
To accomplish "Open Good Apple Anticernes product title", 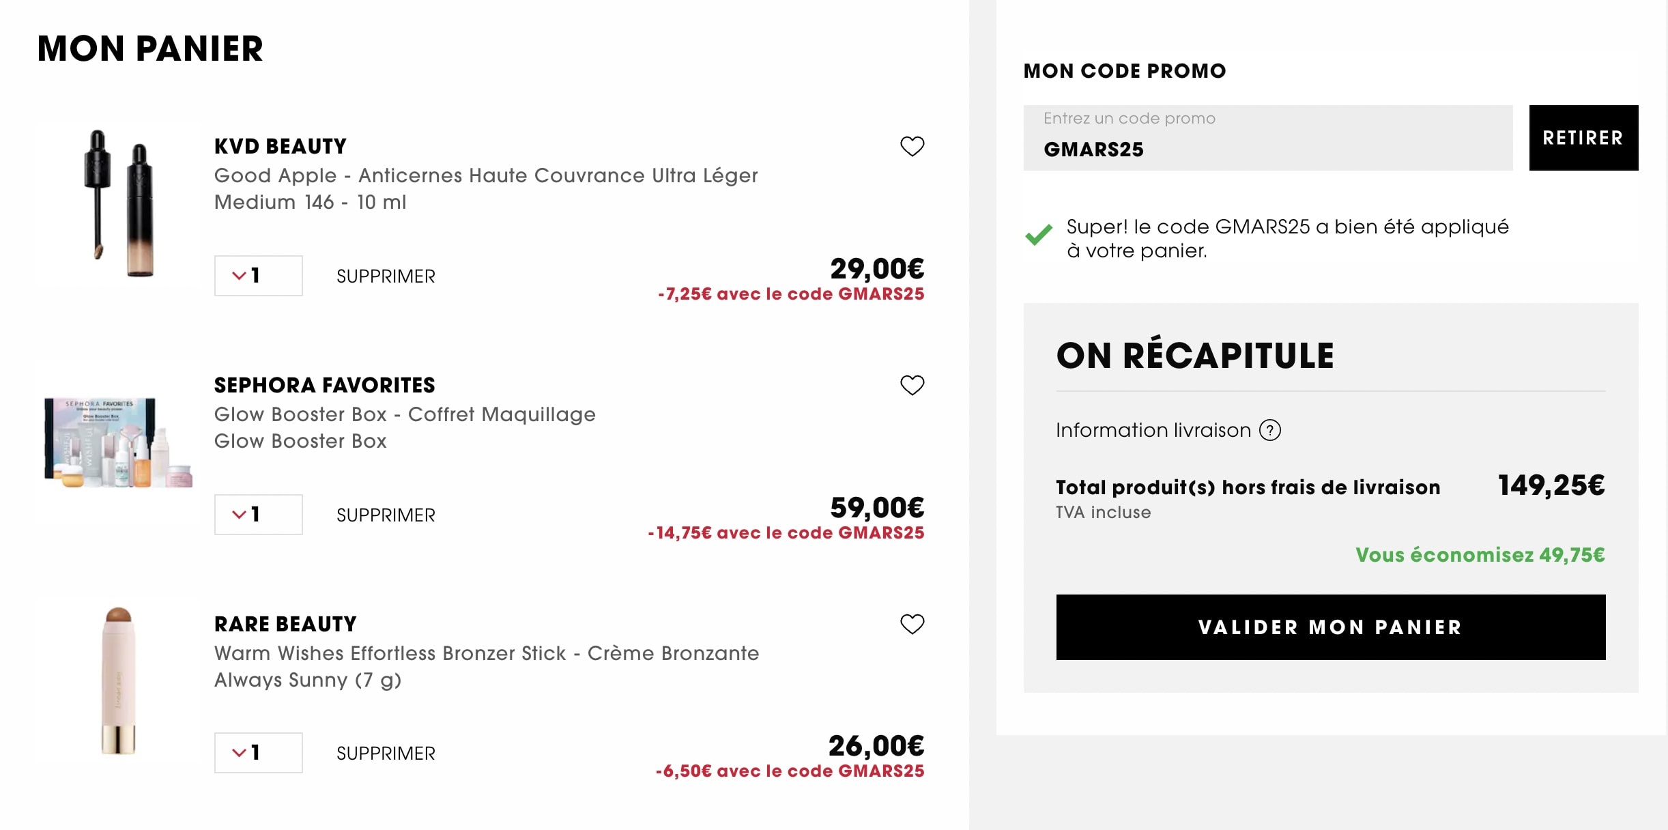I will [x=485, y=175].
